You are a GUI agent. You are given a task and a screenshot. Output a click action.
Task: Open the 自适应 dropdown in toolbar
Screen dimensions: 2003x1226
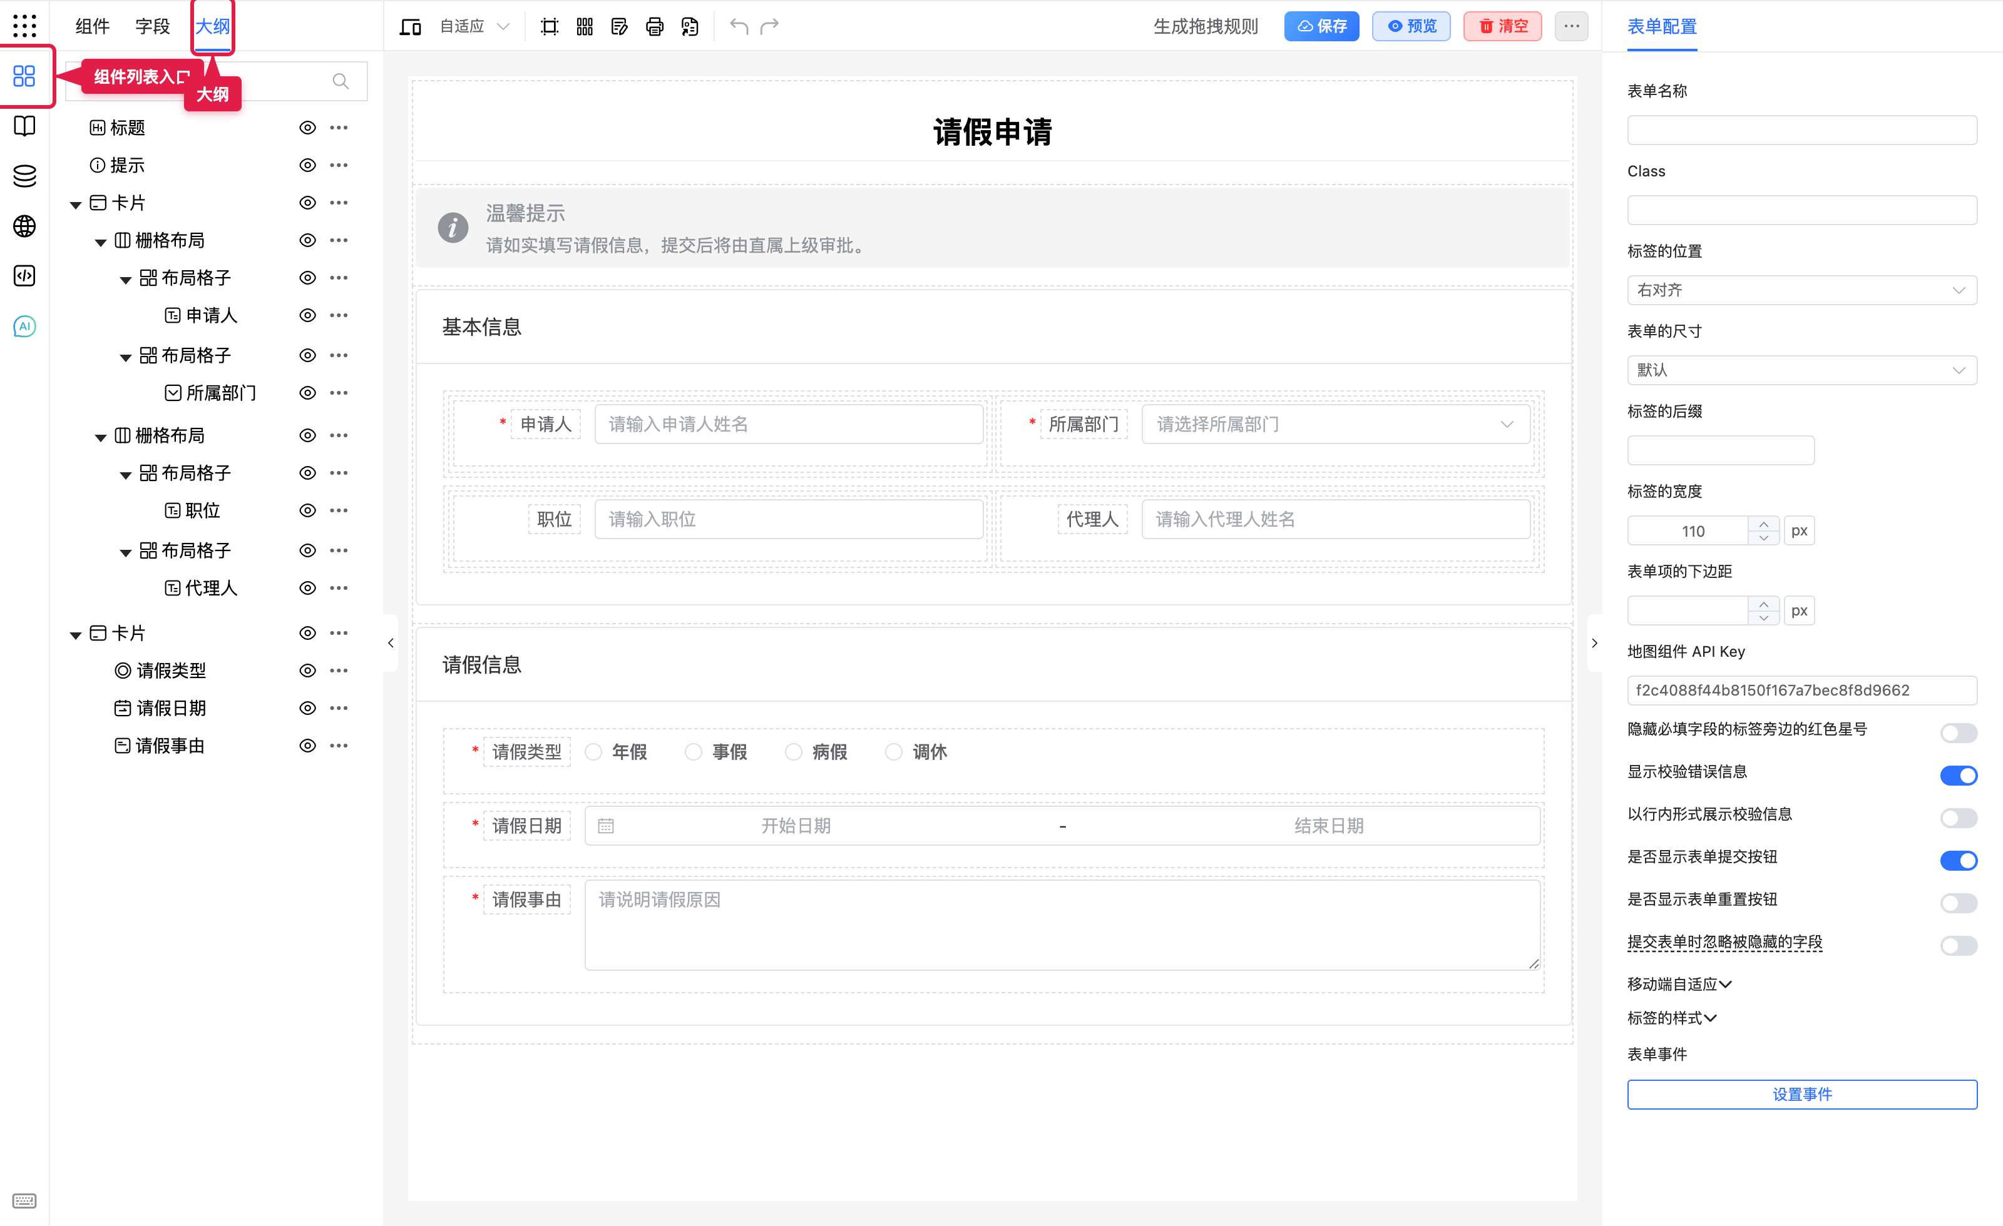[474, 27]
